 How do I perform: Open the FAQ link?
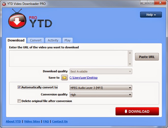[x=46, y=121]
